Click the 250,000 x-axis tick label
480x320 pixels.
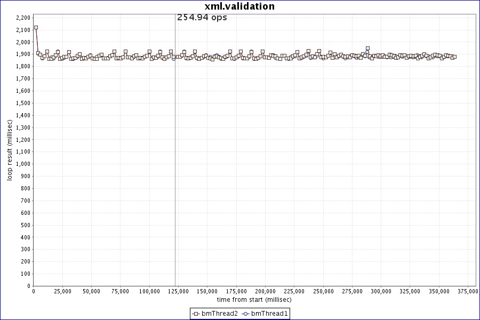click(x=323, y=291)
